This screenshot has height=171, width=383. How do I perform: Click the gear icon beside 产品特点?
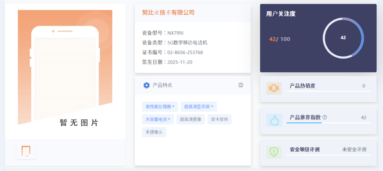coord(146,85)
